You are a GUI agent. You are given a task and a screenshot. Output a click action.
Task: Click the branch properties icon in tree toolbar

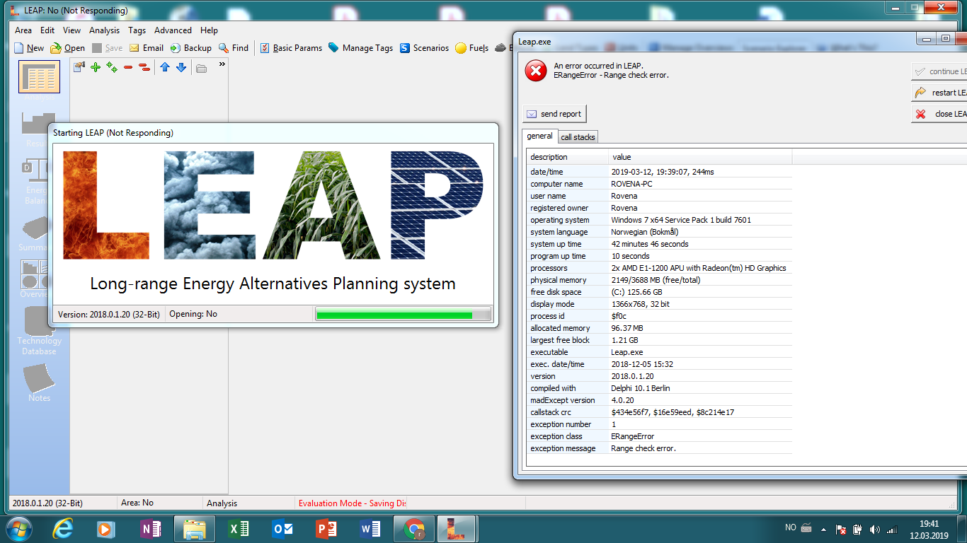click(79, 67)
